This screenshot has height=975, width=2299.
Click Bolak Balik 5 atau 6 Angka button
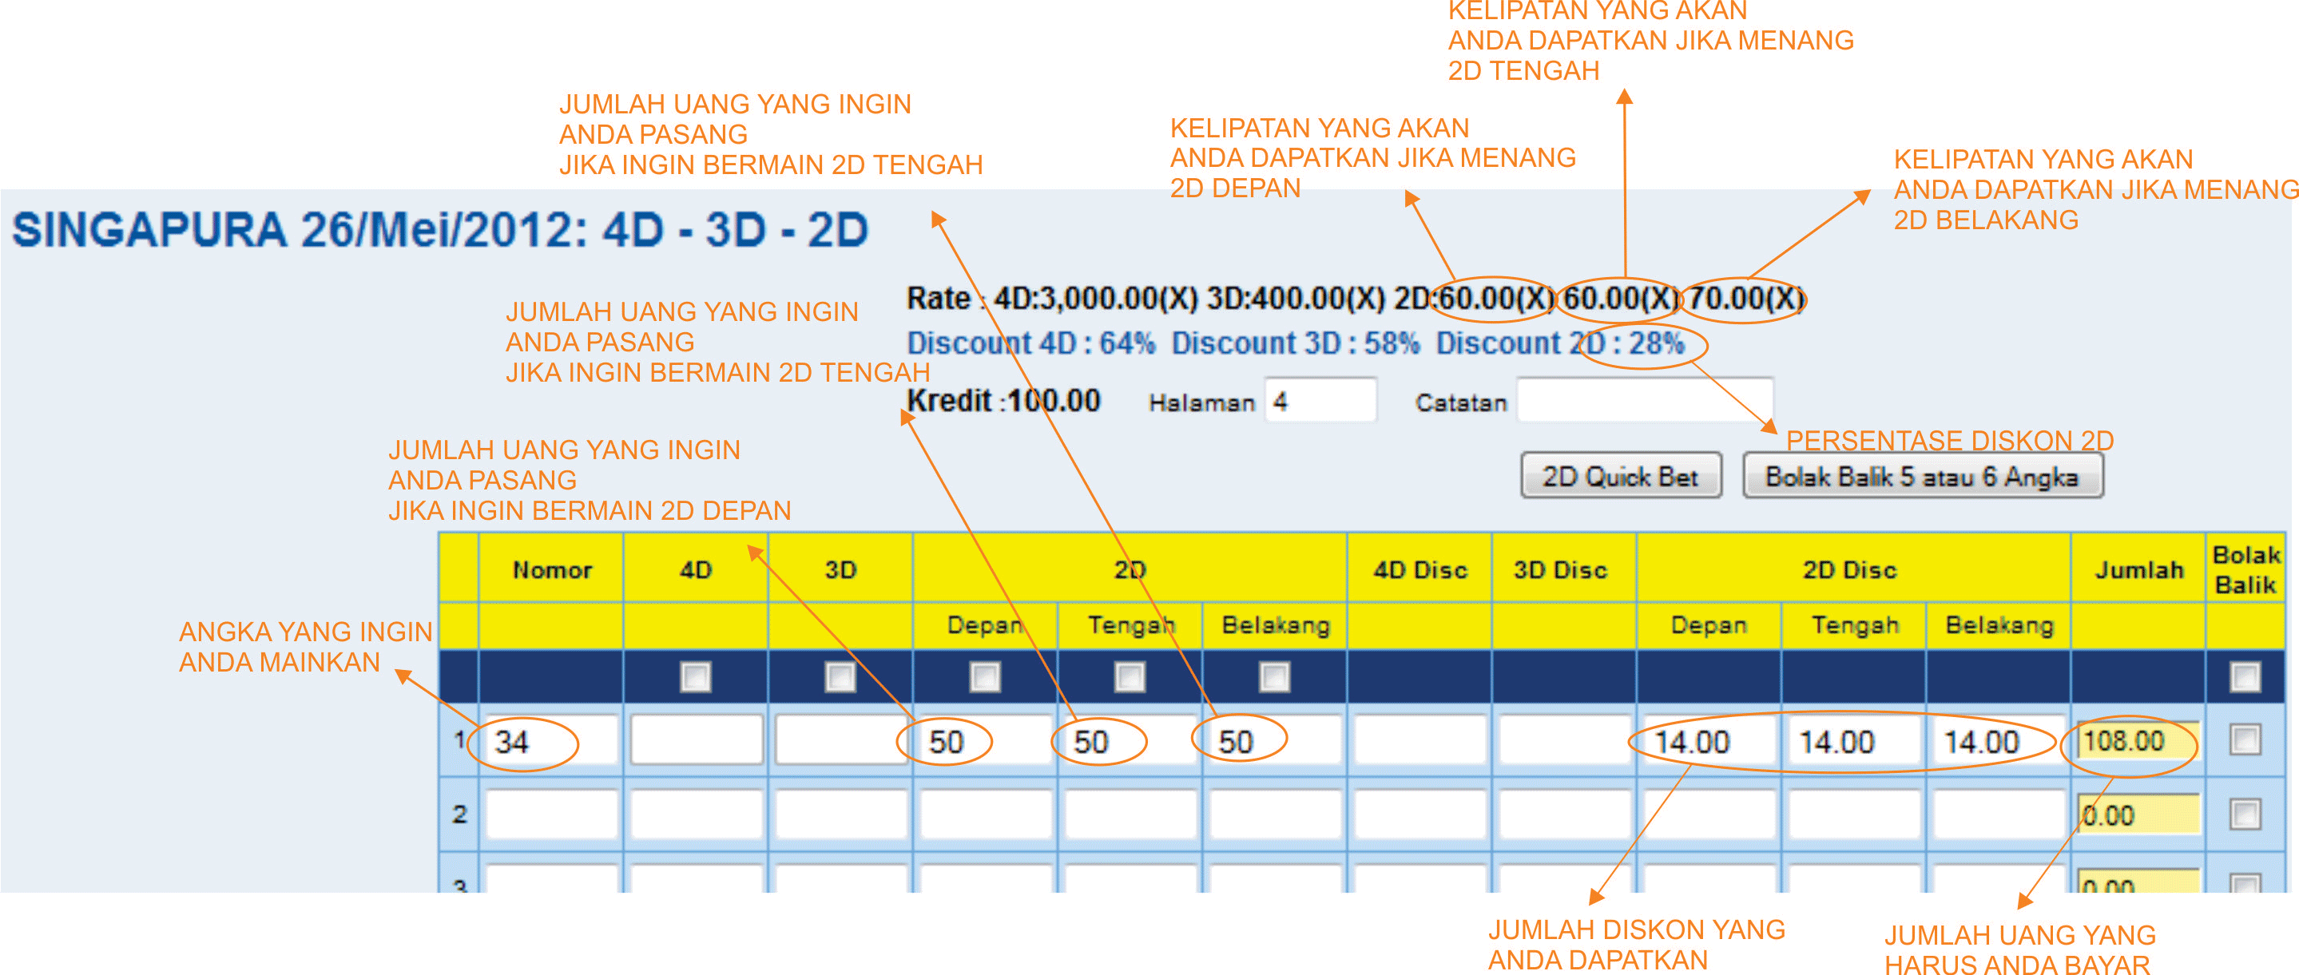click(1923, 475)
